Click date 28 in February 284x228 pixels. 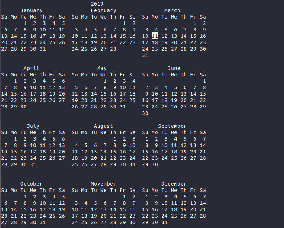point(113,49)
